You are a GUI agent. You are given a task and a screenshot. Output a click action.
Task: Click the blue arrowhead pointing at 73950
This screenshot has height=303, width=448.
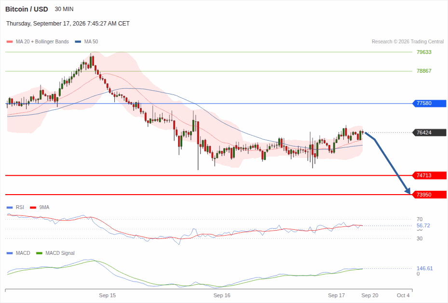(407, 191)
